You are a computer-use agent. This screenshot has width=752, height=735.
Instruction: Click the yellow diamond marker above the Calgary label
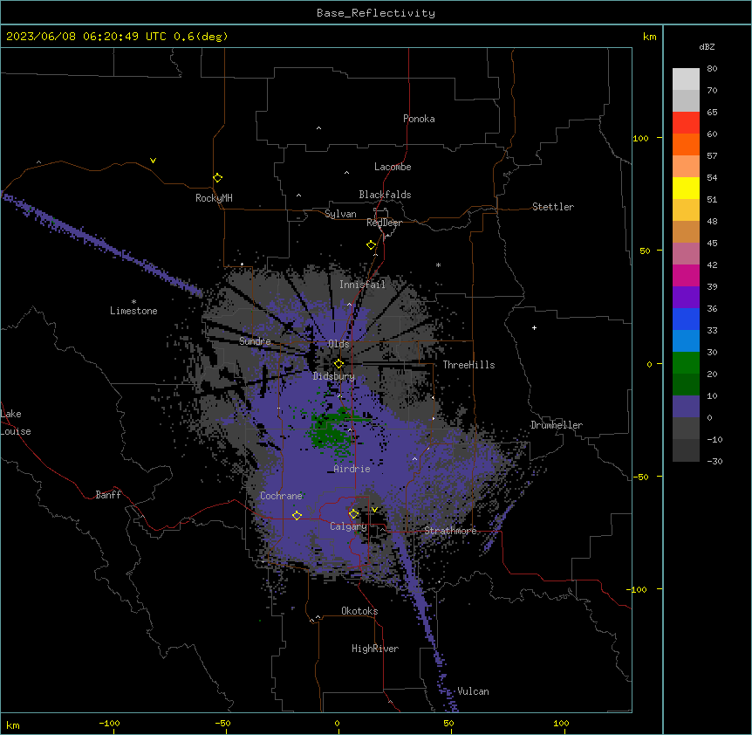(353, 514)
